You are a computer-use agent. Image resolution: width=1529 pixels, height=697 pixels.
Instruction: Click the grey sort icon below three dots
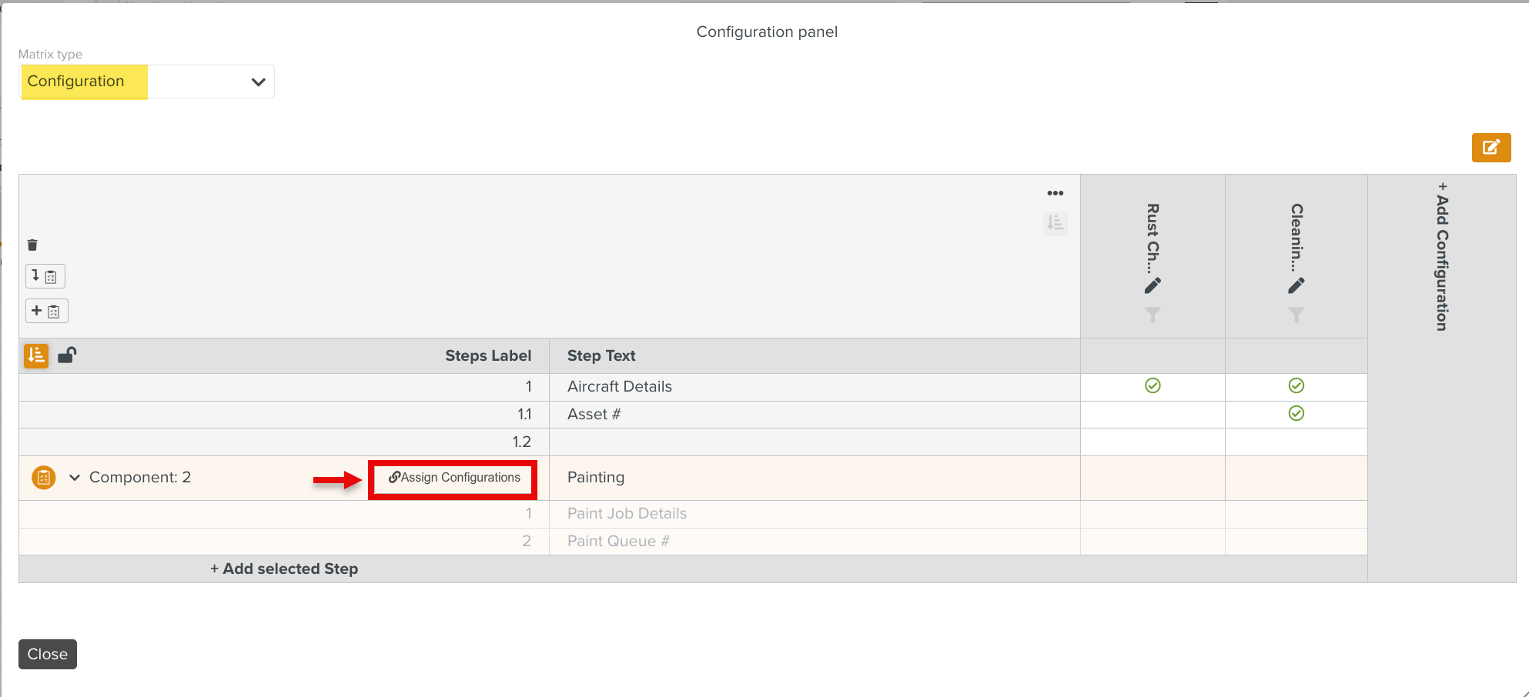(1055, 223)
